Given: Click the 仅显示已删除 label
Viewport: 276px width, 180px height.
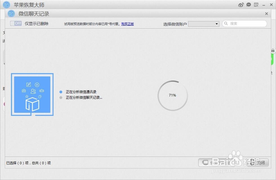Looking at the screenshot, I should (36, 24).
